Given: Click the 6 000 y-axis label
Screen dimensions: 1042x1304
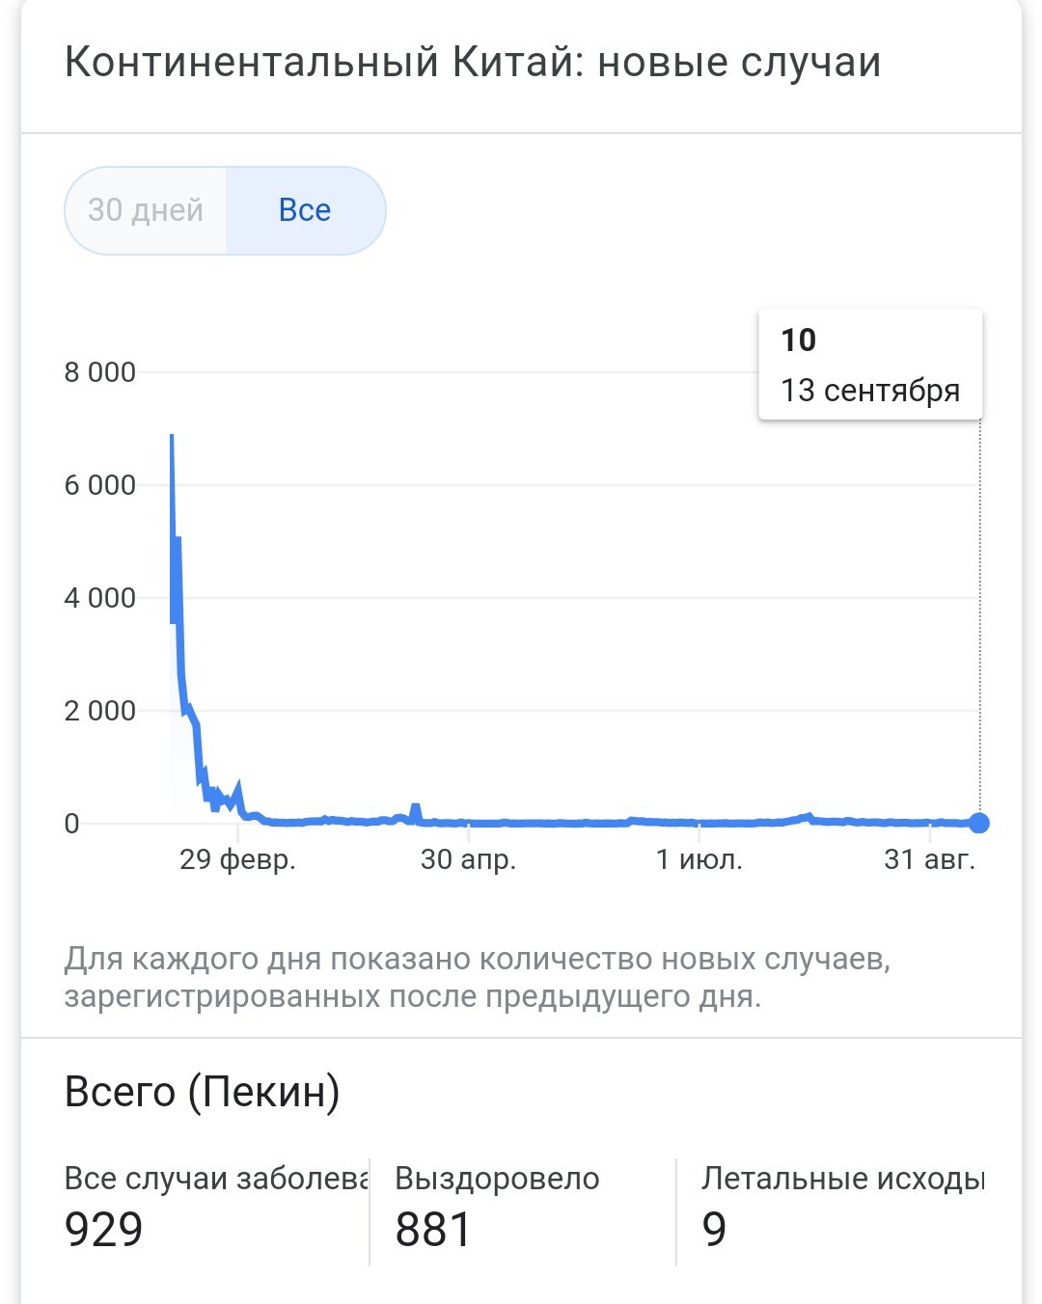Looking at the screenshot, I should pyautogui.click(x=99, y=485).
